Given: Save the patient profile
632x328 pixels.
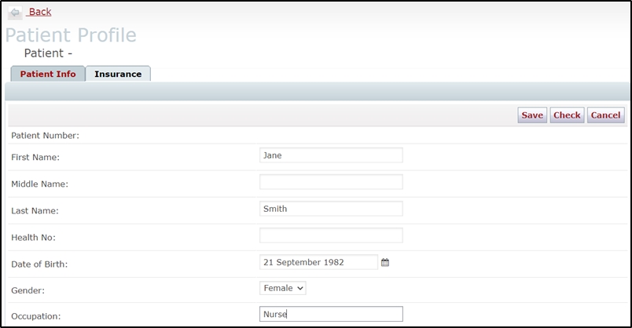Looking at the screenshot, I should click(532, 115).
